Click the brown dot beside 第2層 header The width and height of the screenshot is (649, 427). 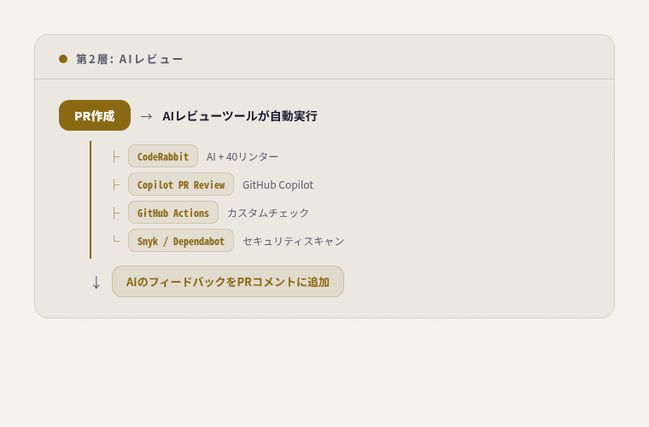pos(63,59)
